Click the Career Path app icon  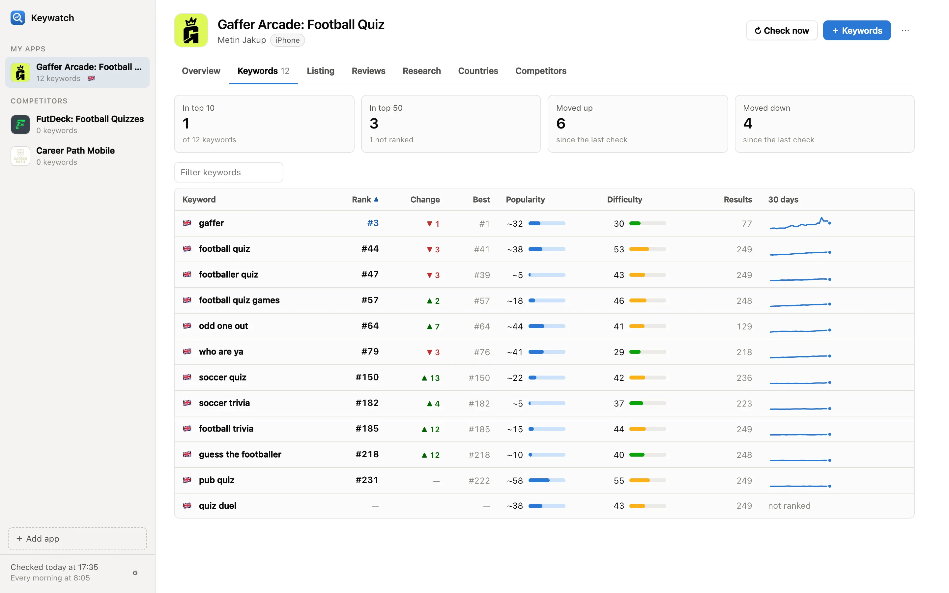pyautogui.click(x=20, y=156)
